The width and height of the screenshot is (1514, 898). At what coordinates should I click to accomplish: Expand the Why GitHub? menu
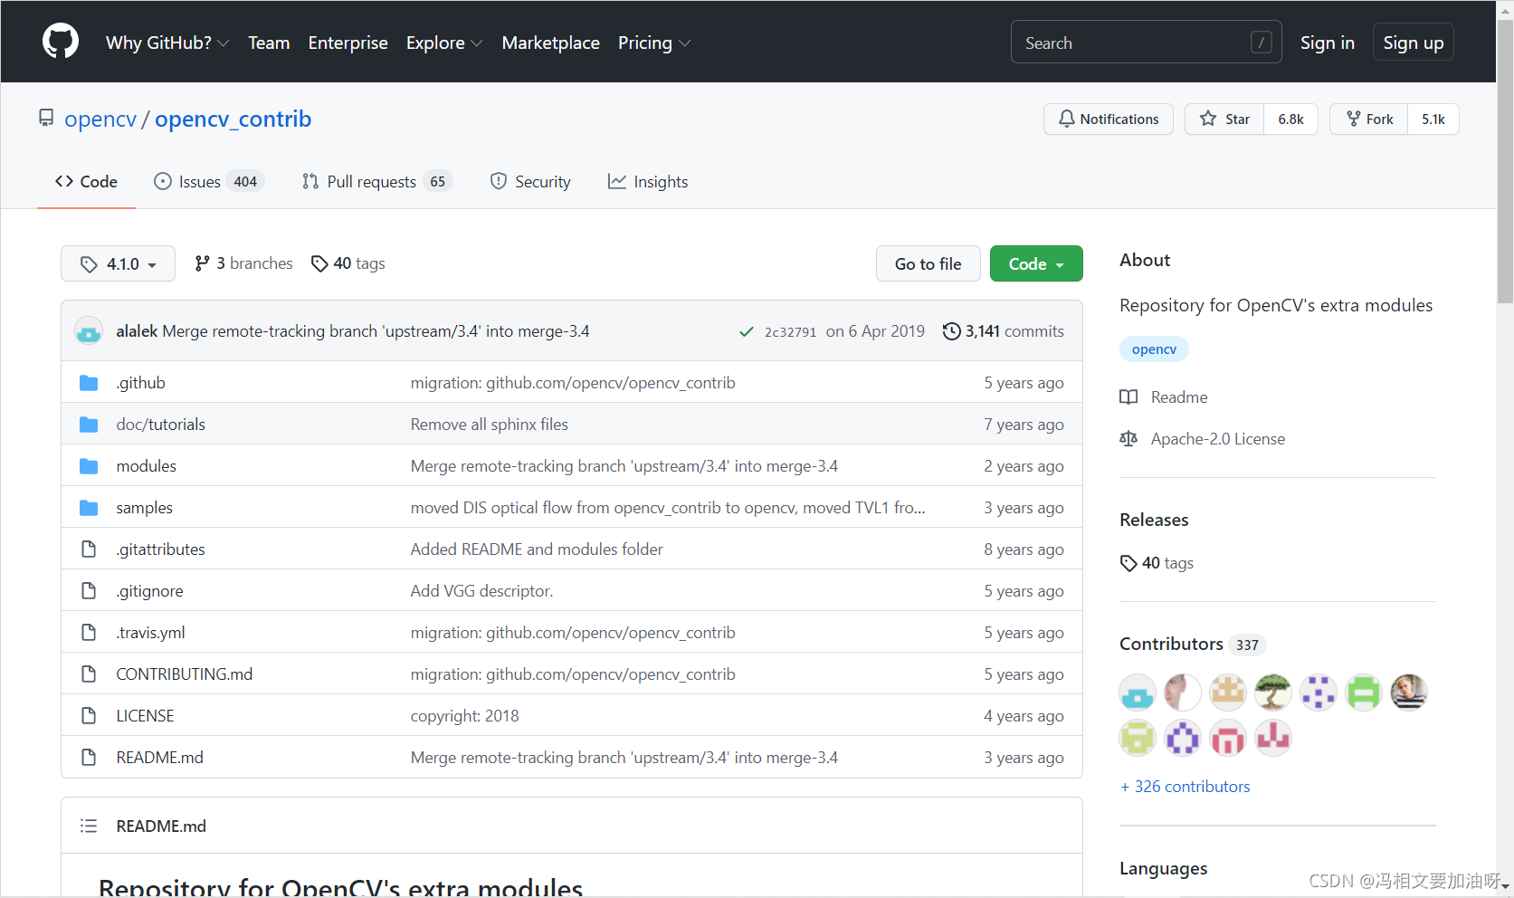pos(167,43)
